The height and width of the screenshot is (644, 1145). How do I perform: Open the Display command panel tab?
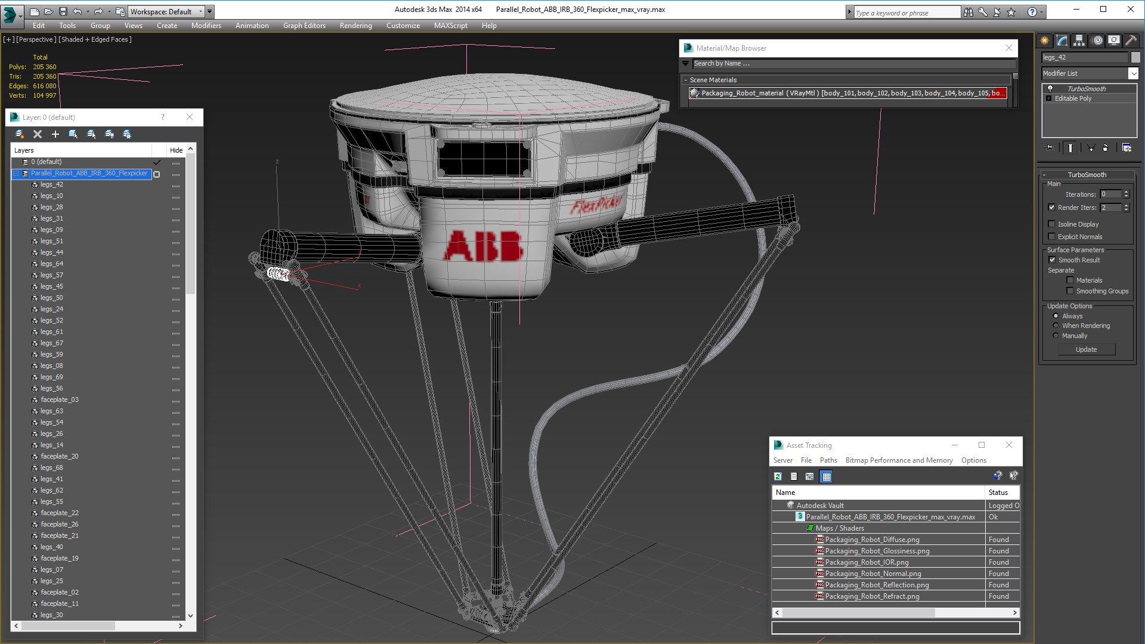[1114, 41]
